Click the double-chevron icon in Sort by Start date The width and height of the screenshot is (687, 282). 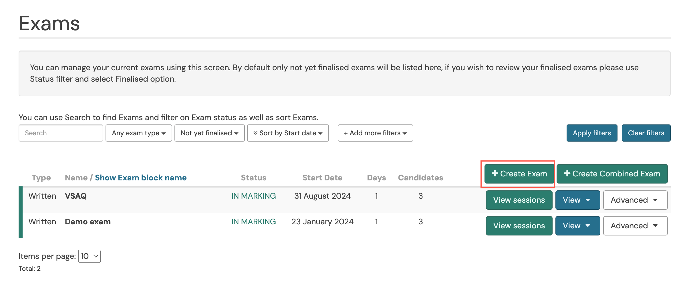point(256,133)
